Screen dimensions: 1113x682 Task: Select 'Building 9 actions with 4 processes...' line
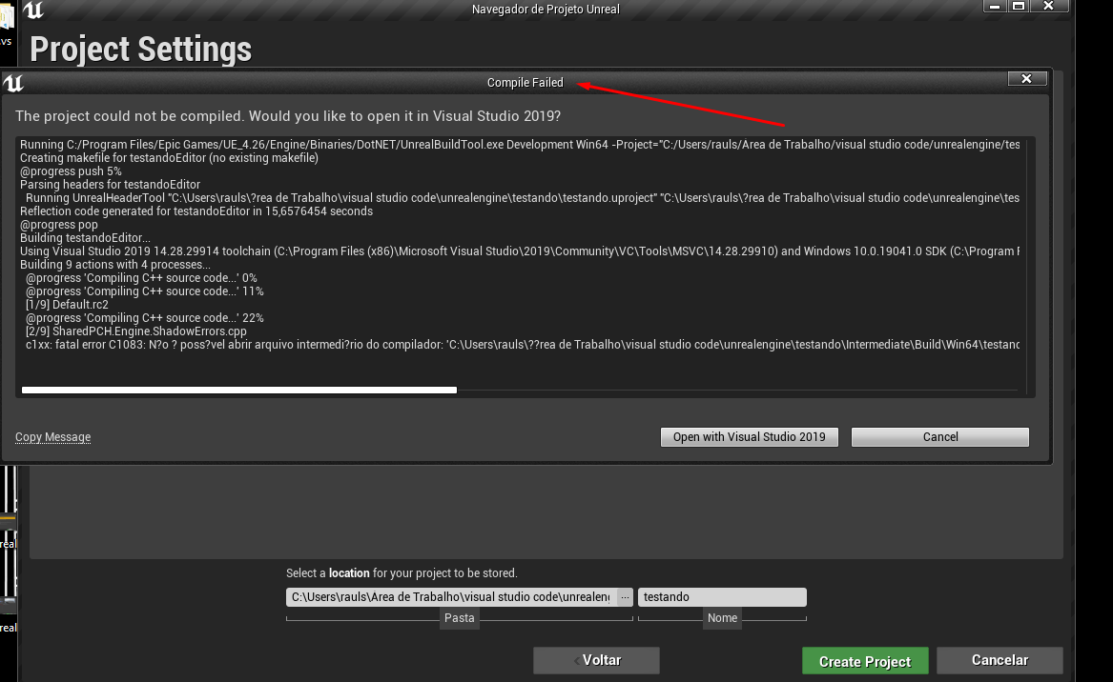(115, 265)
